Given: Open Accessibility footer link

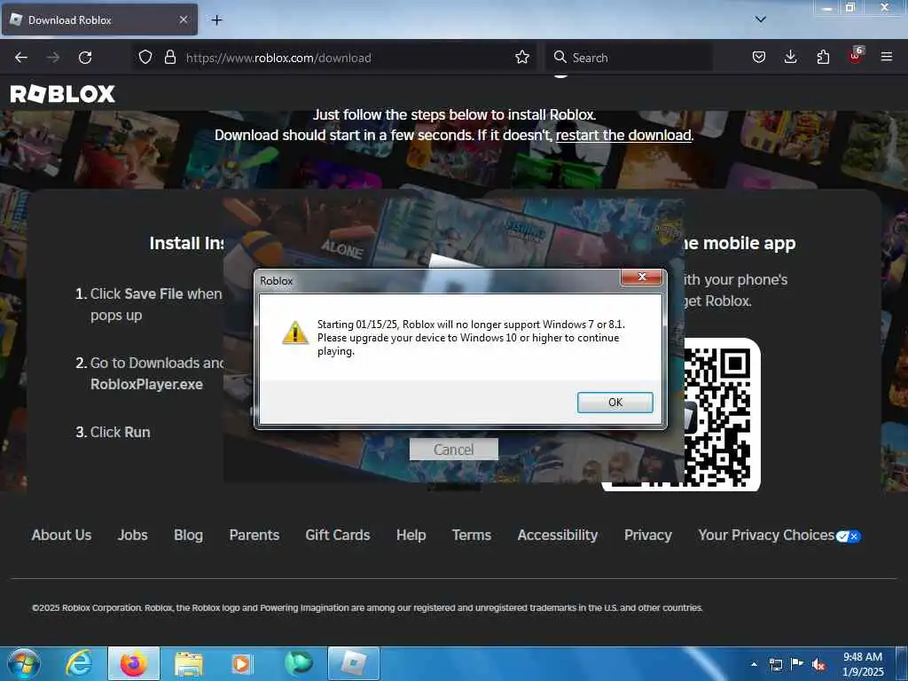Looking at the screenshot, I should click(x=558, y=535).
